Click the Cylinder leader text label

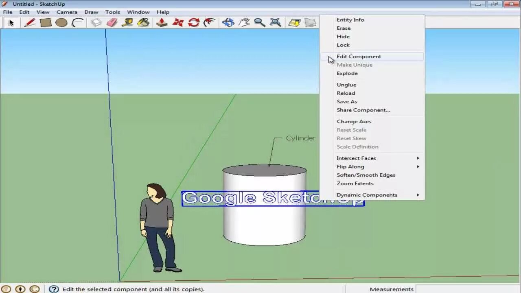(300, 138)
